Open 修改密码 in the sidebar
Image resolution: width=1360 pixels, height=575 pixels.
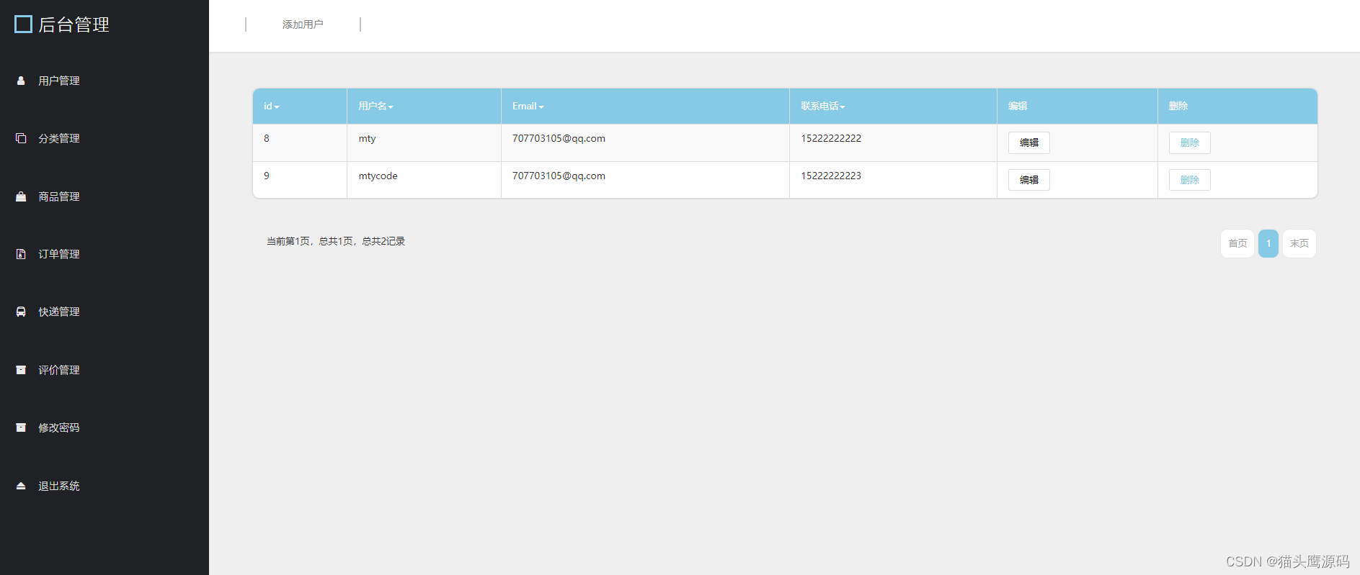pos(59,427)
